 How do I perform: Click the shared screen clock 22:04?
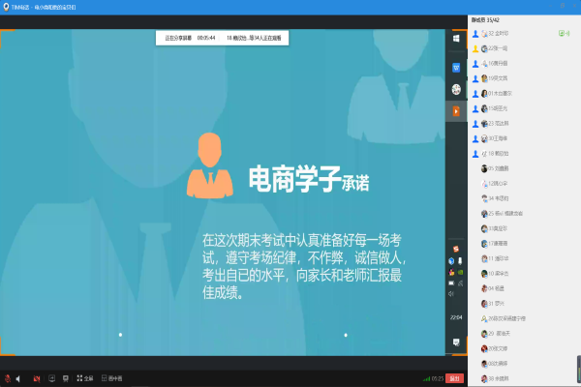[x=456, y=317]
